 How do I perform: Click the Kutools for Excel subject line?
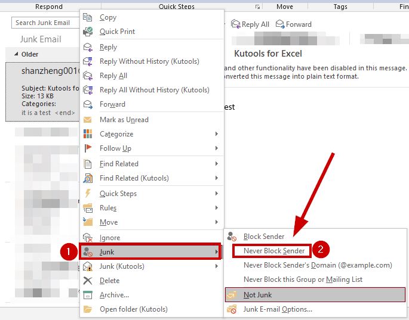tap(268, 54)
